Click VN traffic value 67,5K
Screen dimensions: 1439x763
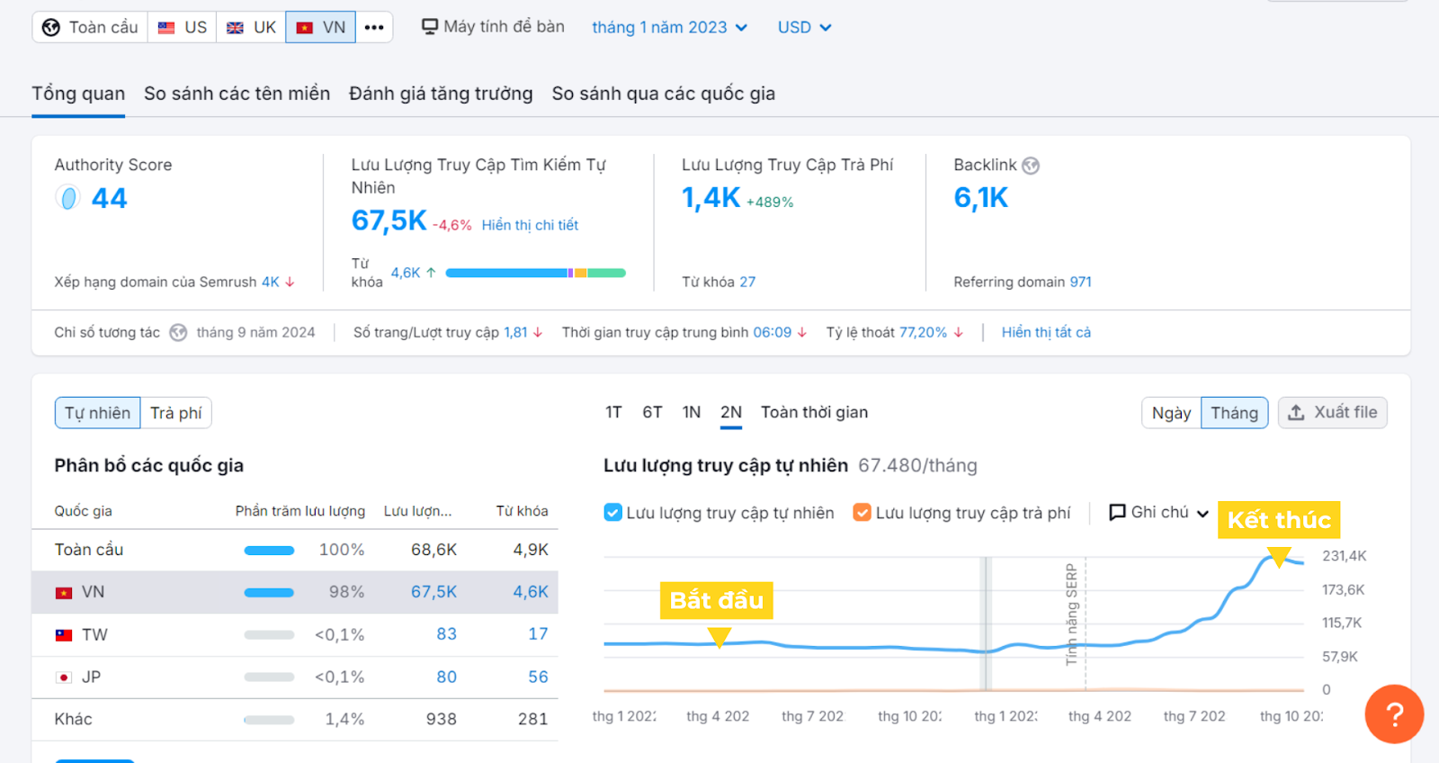point(433,592)
